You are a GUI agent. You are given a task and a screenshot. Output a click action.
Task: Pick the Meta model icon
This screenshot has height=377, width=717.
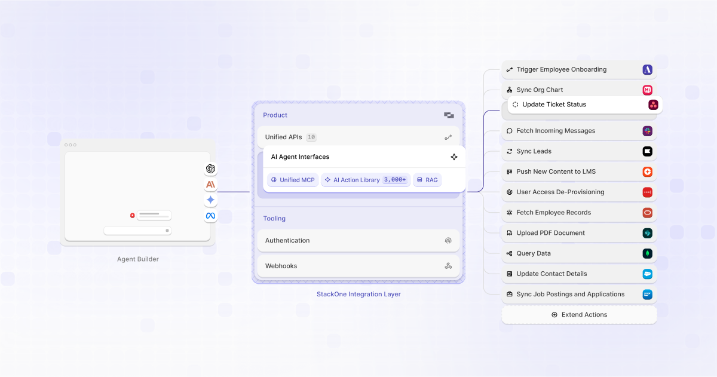point(210,216)
